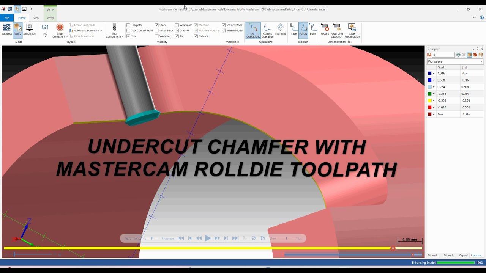Click dark blue swatch for 1.016 range
Screen dimensions: 486x273
point(430,73)
